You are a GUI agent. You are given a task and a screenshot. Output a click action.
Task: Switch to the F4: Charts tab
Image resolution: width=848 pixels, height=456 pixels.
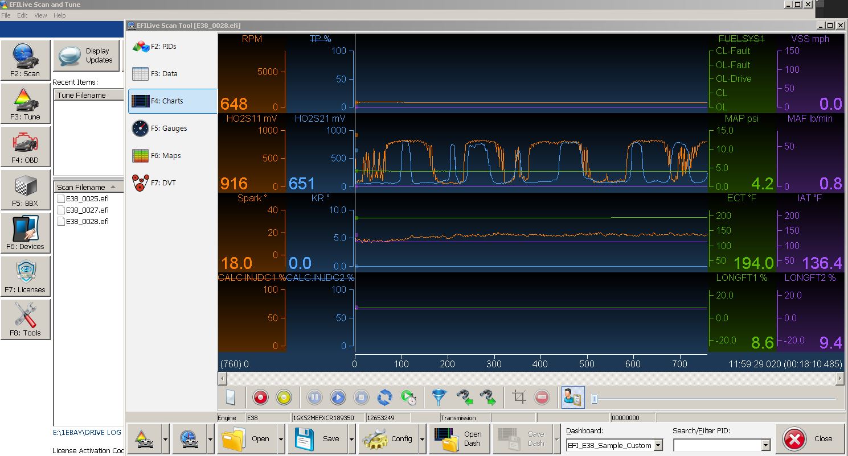pos(172,101)
